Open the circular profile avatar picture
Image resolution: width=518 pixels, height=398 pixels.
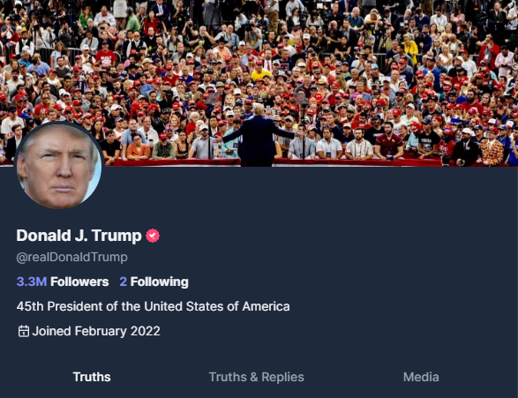pyautogui.click(x=59, y=166)
